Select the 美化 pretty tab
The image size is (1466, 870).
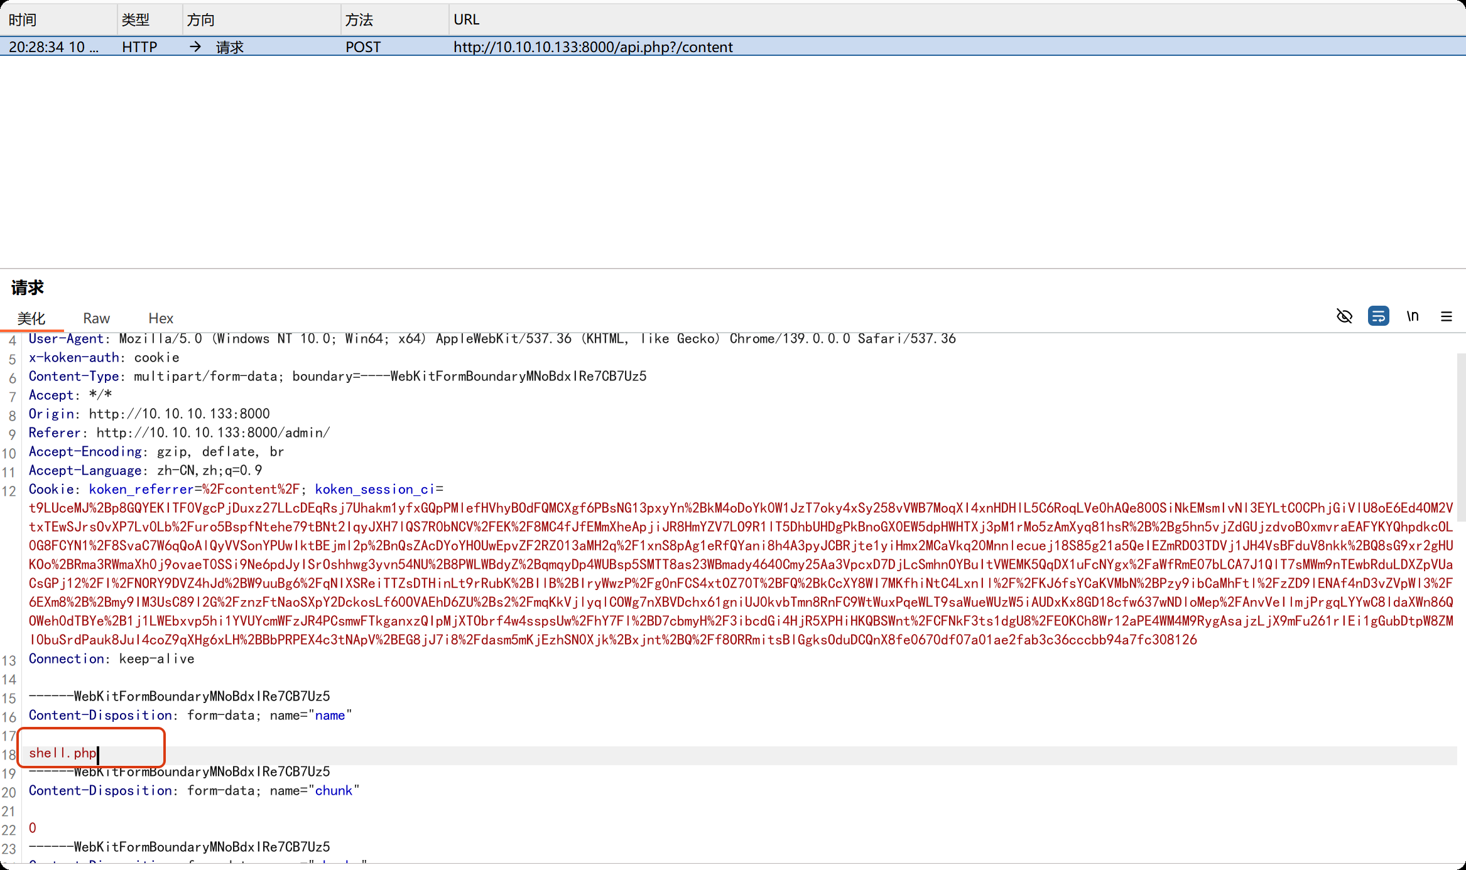pos(31,318)
